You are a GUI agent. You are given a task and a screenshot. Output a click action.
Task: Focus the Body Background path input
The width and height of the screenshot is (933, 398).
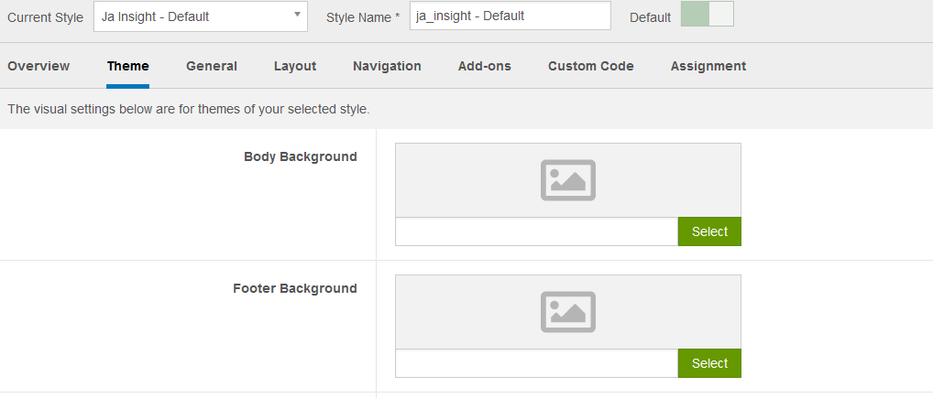tap(536, 231)
